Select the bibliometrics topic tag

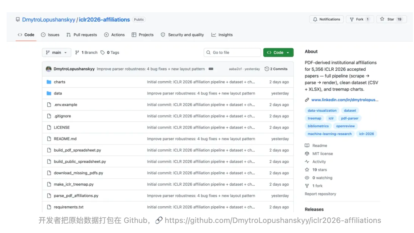tap(318, 126)
